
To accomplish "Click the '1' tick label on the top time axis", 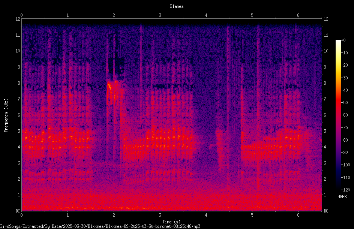I will (x=67, y=15).
